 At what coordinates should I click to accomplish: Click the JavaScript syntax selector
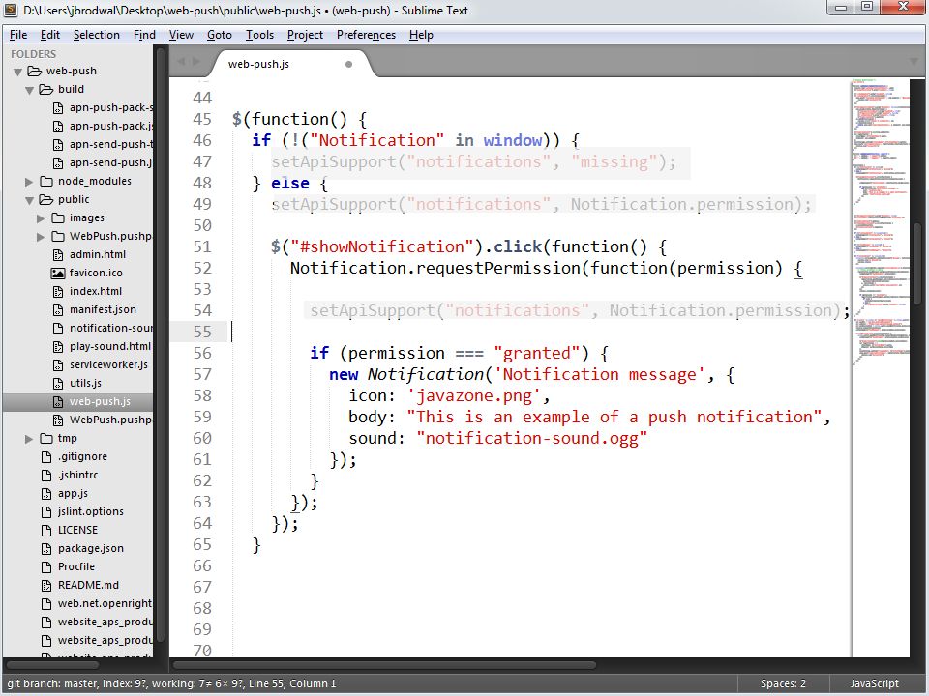874,683
